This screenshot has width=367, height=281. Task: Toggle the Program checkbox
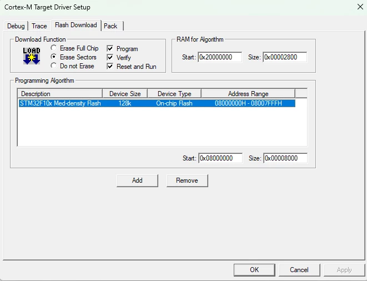click(x=110, y=48)
